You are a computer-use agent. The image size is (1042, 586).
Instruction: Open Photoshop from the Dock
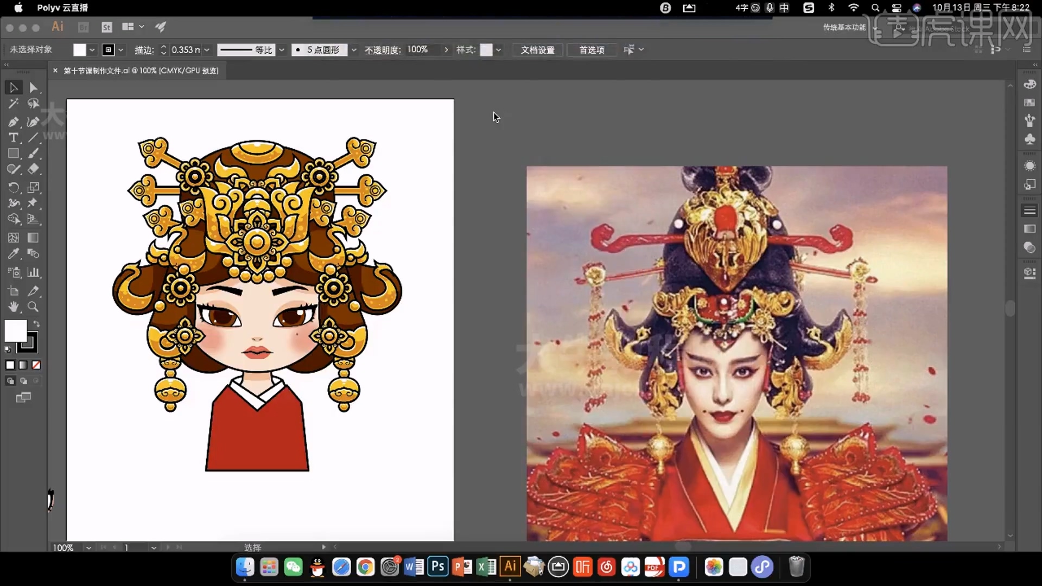click(x=438, y=567)
